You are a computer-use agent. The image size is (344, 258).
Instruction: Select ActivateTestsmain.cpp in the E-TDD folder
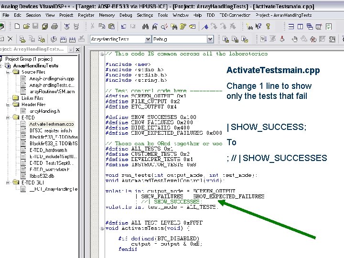tap(52, 124)
